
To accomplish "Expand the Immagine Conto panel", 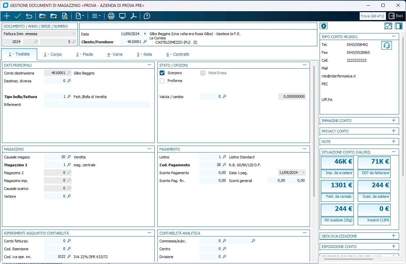I will pyautogui.click(x=394, y=120).
